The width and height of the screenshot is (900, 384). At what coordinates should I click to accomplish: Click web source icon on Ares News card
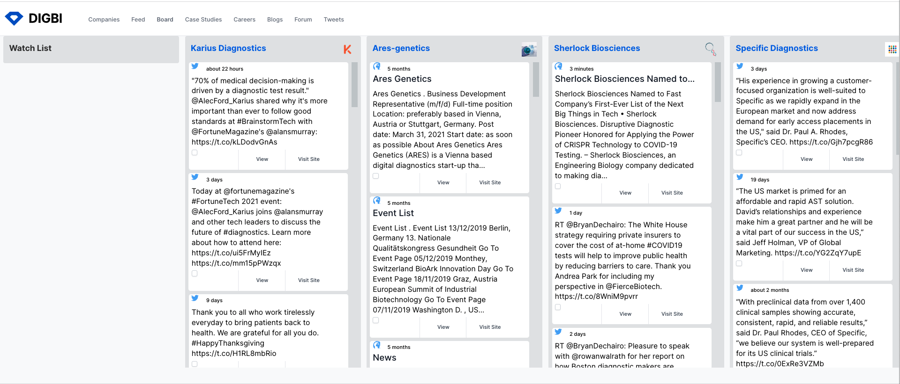pyautogui.click(x=377, y=345)
